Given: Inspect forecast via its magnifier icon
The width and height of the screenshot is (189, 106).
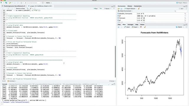Looking at the screenshot, I should point(185,18).
